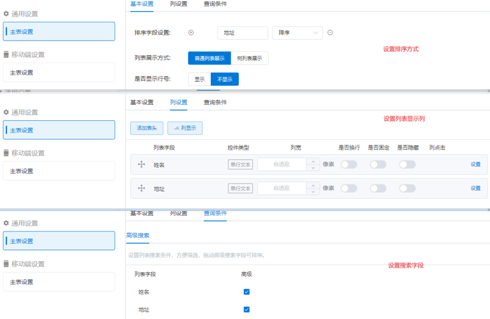
Task: Select 显示 for the row number option
Action: [199, 79]
